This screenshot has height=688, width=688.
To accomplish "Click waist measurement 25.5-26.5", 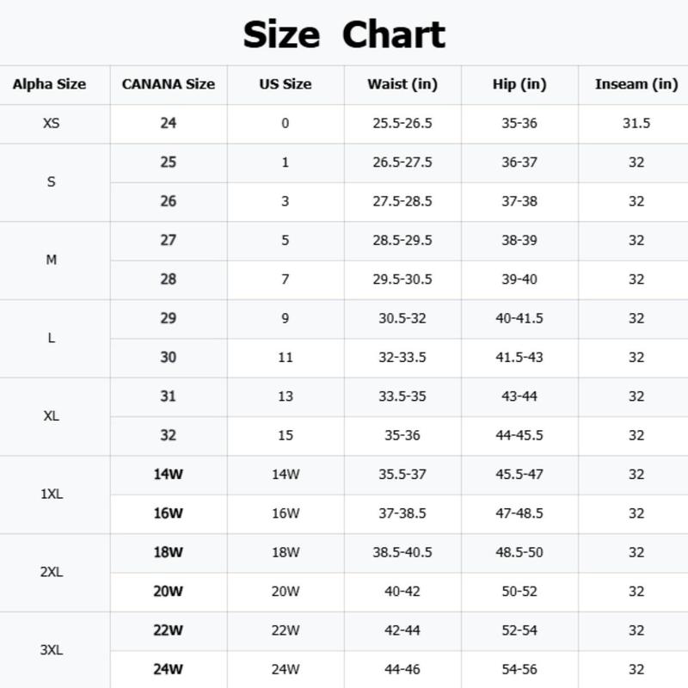I will point(402,123).
